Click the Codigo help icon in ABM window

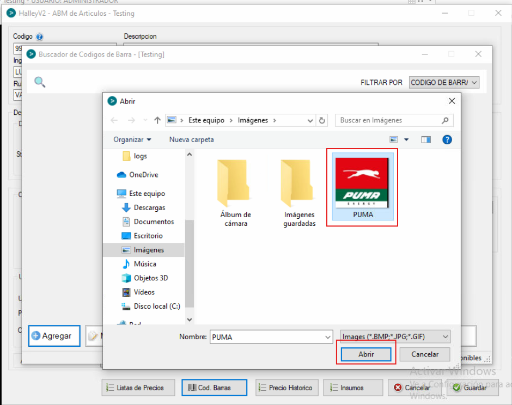[40, 36]
